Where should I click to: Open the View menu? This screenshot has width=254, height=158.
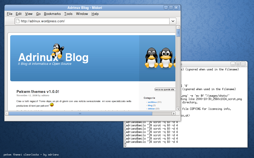pos(29,14)
